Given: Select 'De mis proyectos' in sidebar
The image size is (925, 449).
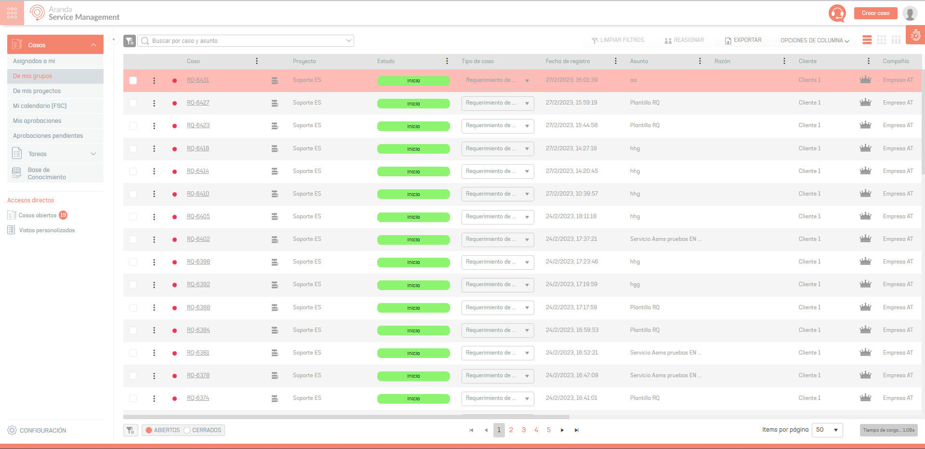Looking at the screenshot, I should point(37,91).
